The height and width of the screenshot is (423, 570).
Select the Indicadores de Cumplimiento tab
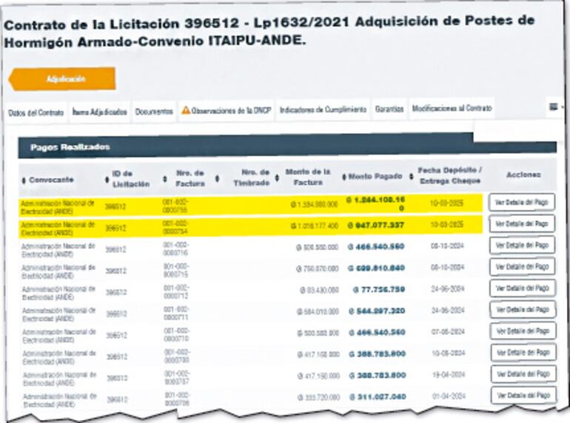(323, 109)
